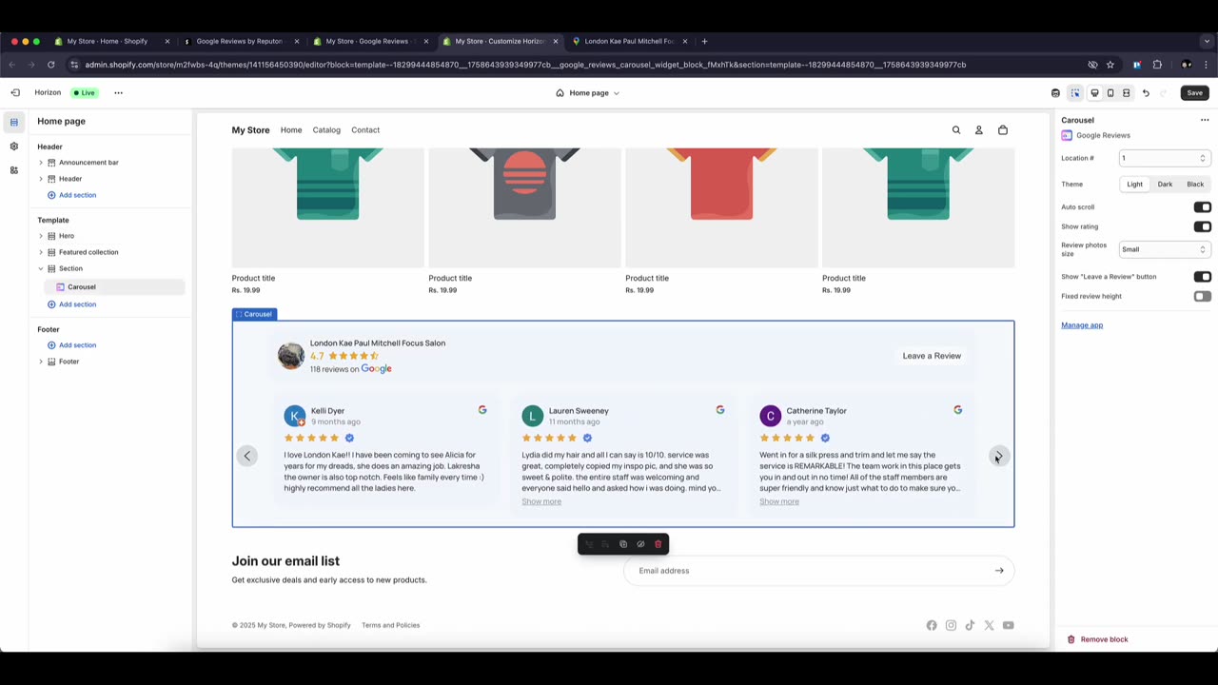This screenshot has height=685, width=1218.
Task: Click the red delete block icon in floating toolbar
Action: pyautogui.click(x=658, y=544)
